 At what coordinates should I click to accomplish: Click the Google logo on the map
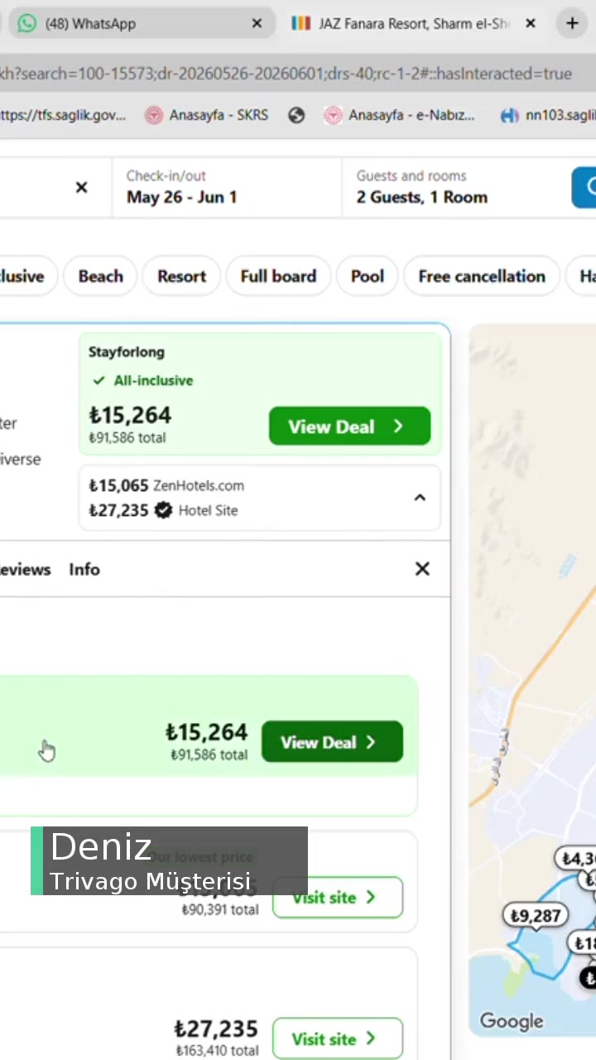[x=512, y=1022]
